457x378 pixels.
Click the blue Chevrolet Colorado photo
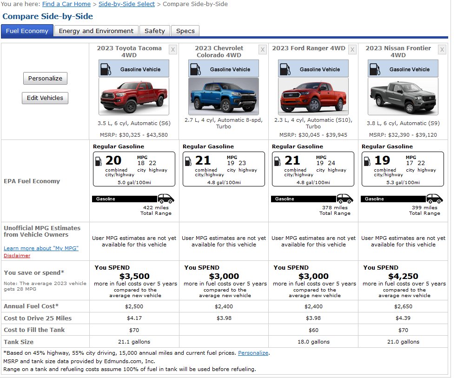pyautogui.click(x=224, y=96)
